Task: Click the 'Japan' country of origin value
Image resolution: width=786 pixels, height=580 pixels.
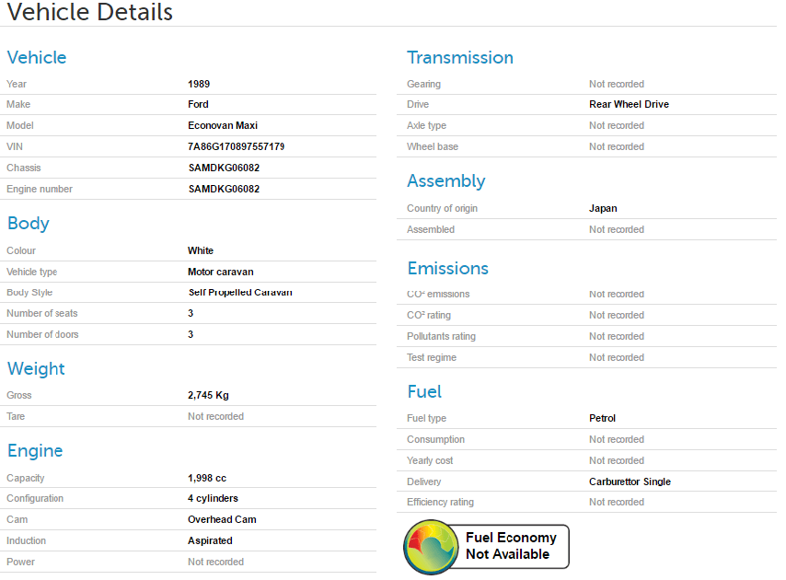Action: point(603,208)
